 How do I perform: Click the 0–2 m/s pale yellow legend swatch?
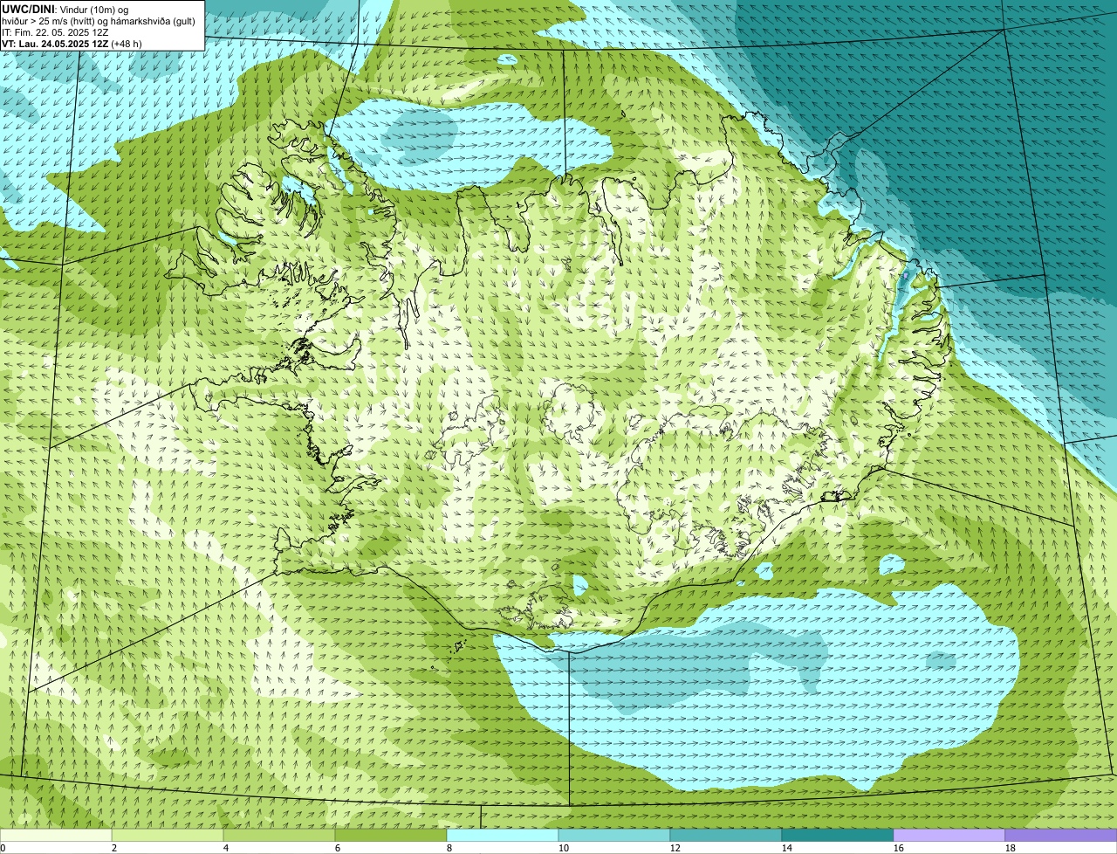click(x=56, y=835)
